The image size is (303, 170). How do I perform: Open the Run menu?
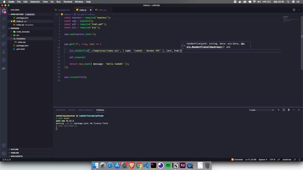coord(58,2)
